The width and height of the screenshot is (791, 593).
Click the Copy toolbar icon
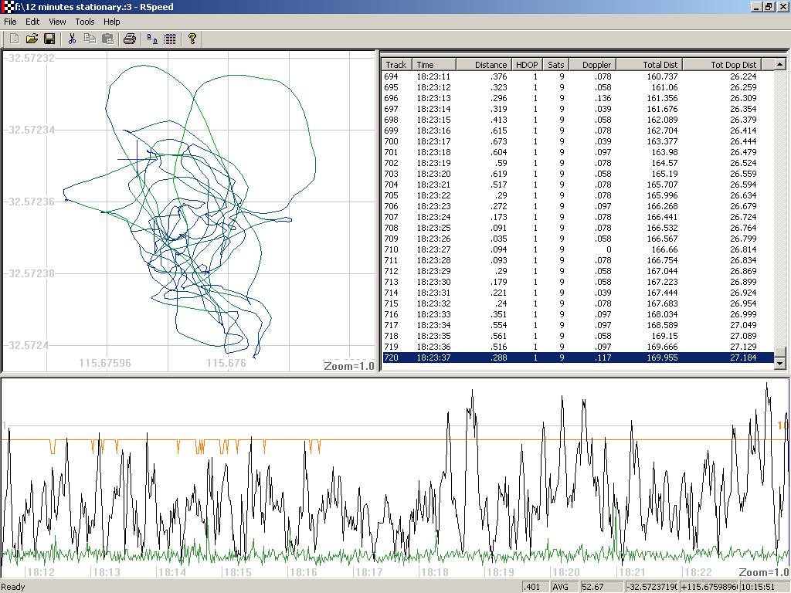tap(90, 39)
